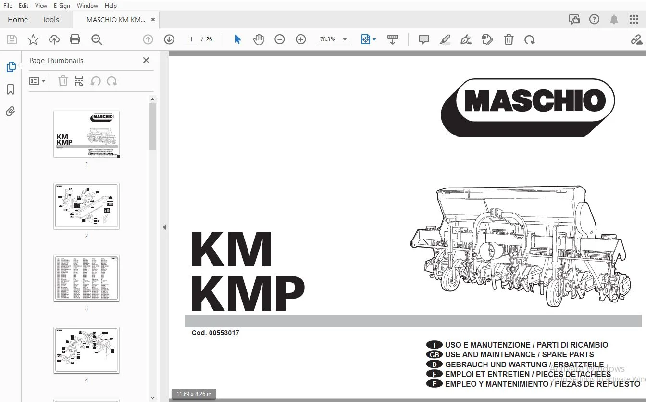Delete page using toolbar trash icon
This screenshot has width=646, height=402.
(x=509, y=39)
